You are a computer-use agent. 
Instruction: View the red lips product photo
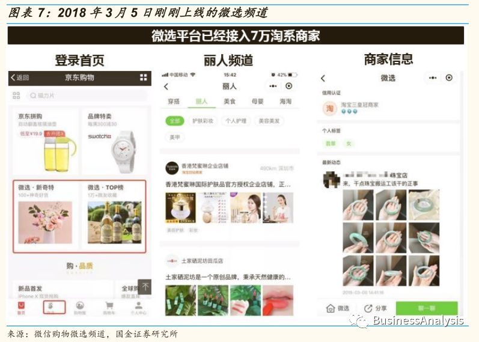tap(278, 301)
